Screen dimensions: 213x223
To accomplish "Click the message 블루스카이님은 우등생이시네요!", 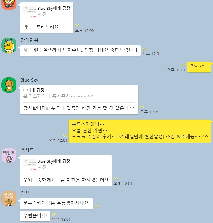I will (x=56, y=204).
